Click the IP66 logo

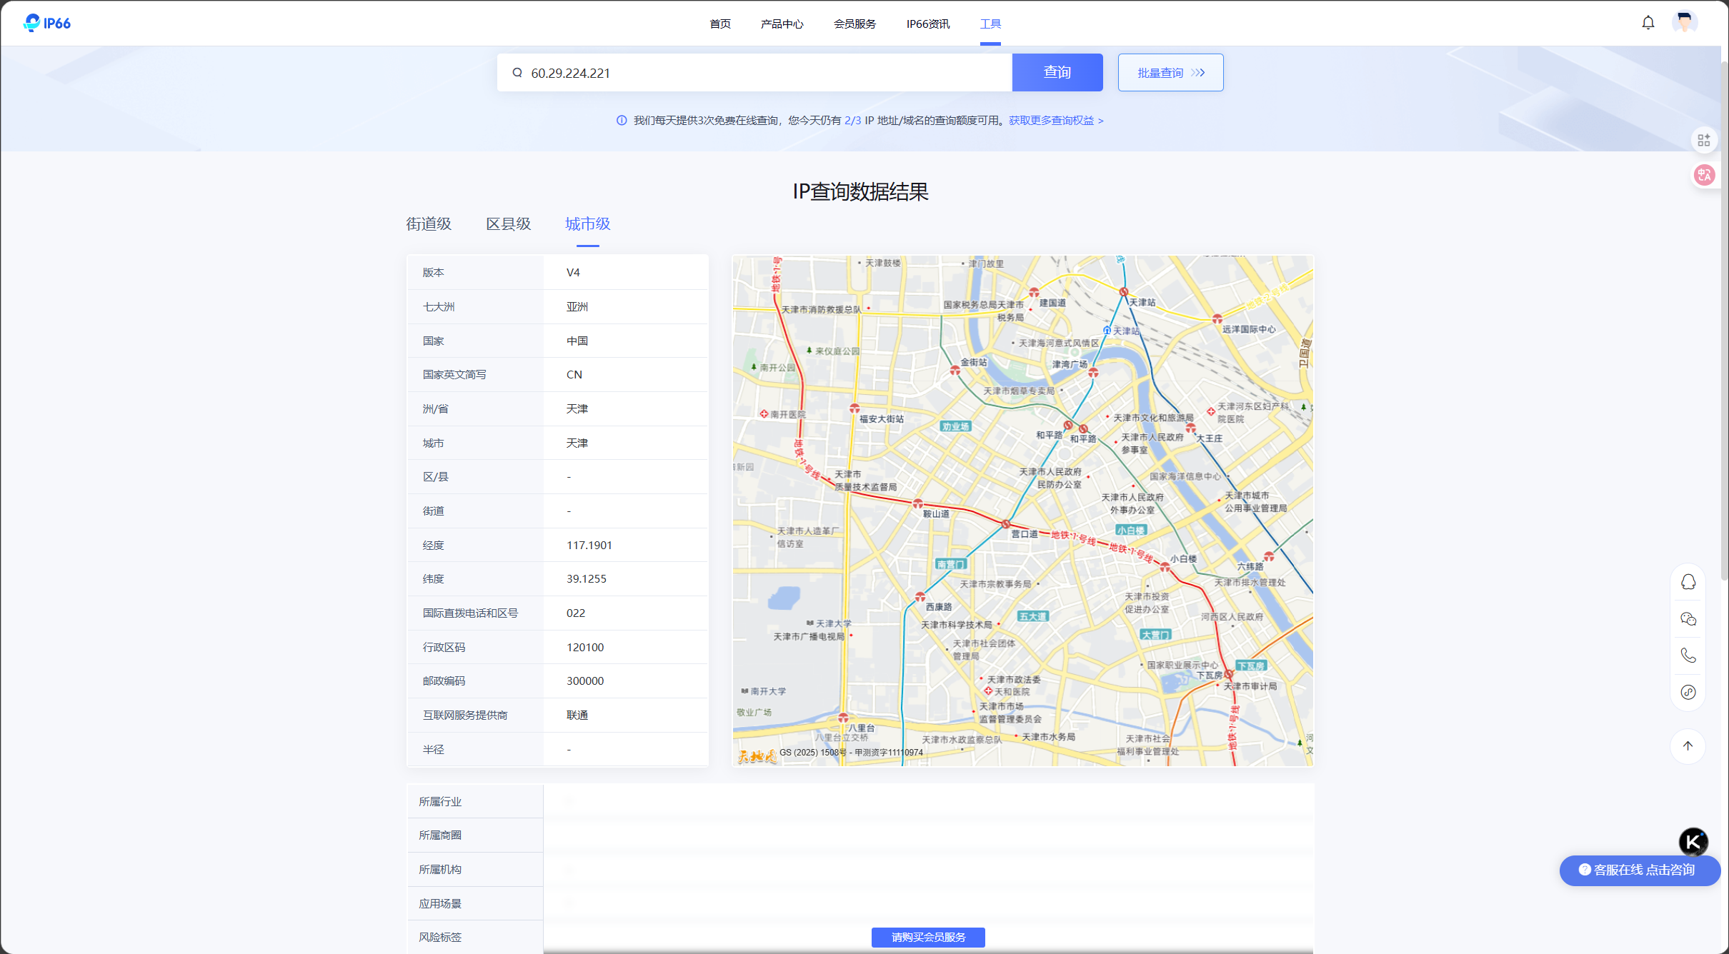click(47, 23)
